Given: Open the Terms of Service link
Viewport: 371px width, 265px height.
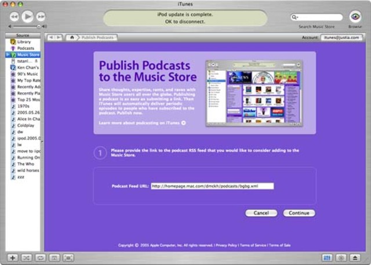Looking at the screenshot, I should coord(253,245).
